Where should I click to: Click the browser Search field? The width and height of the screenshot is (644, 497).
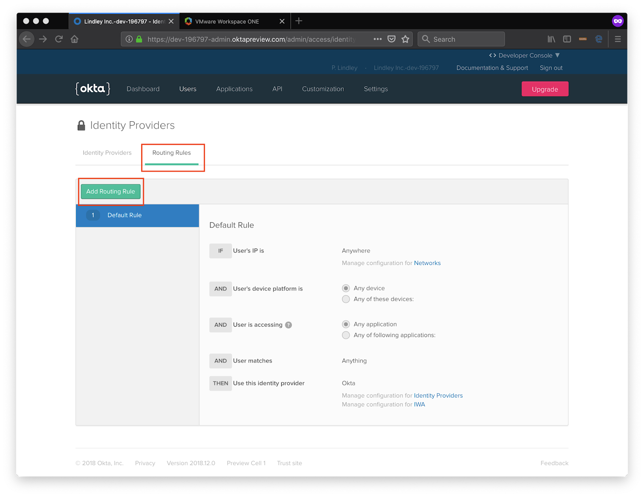coord(461,39)
